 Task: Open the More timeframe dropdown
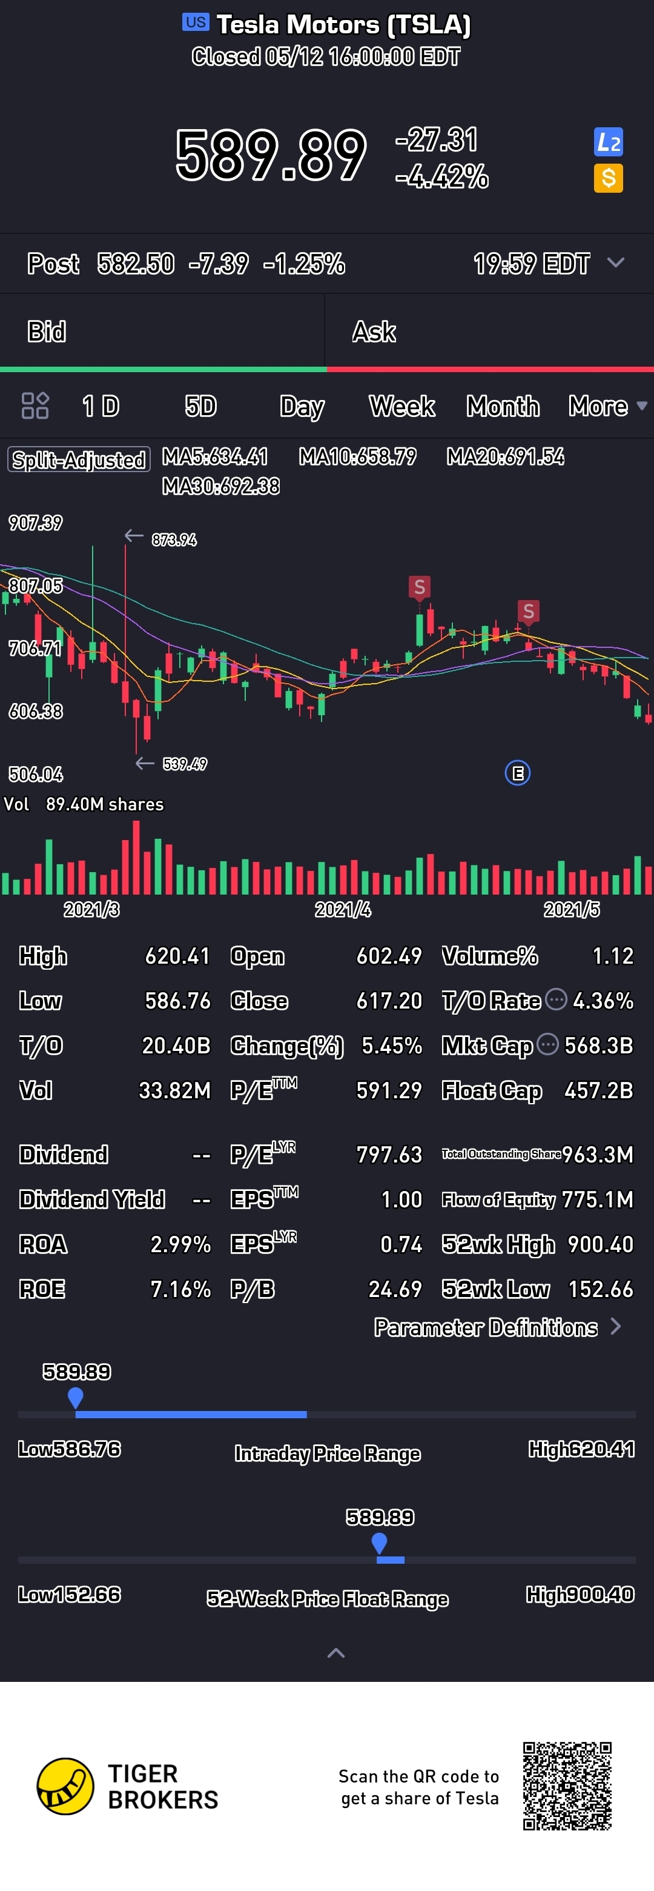[x=607, y=406]
